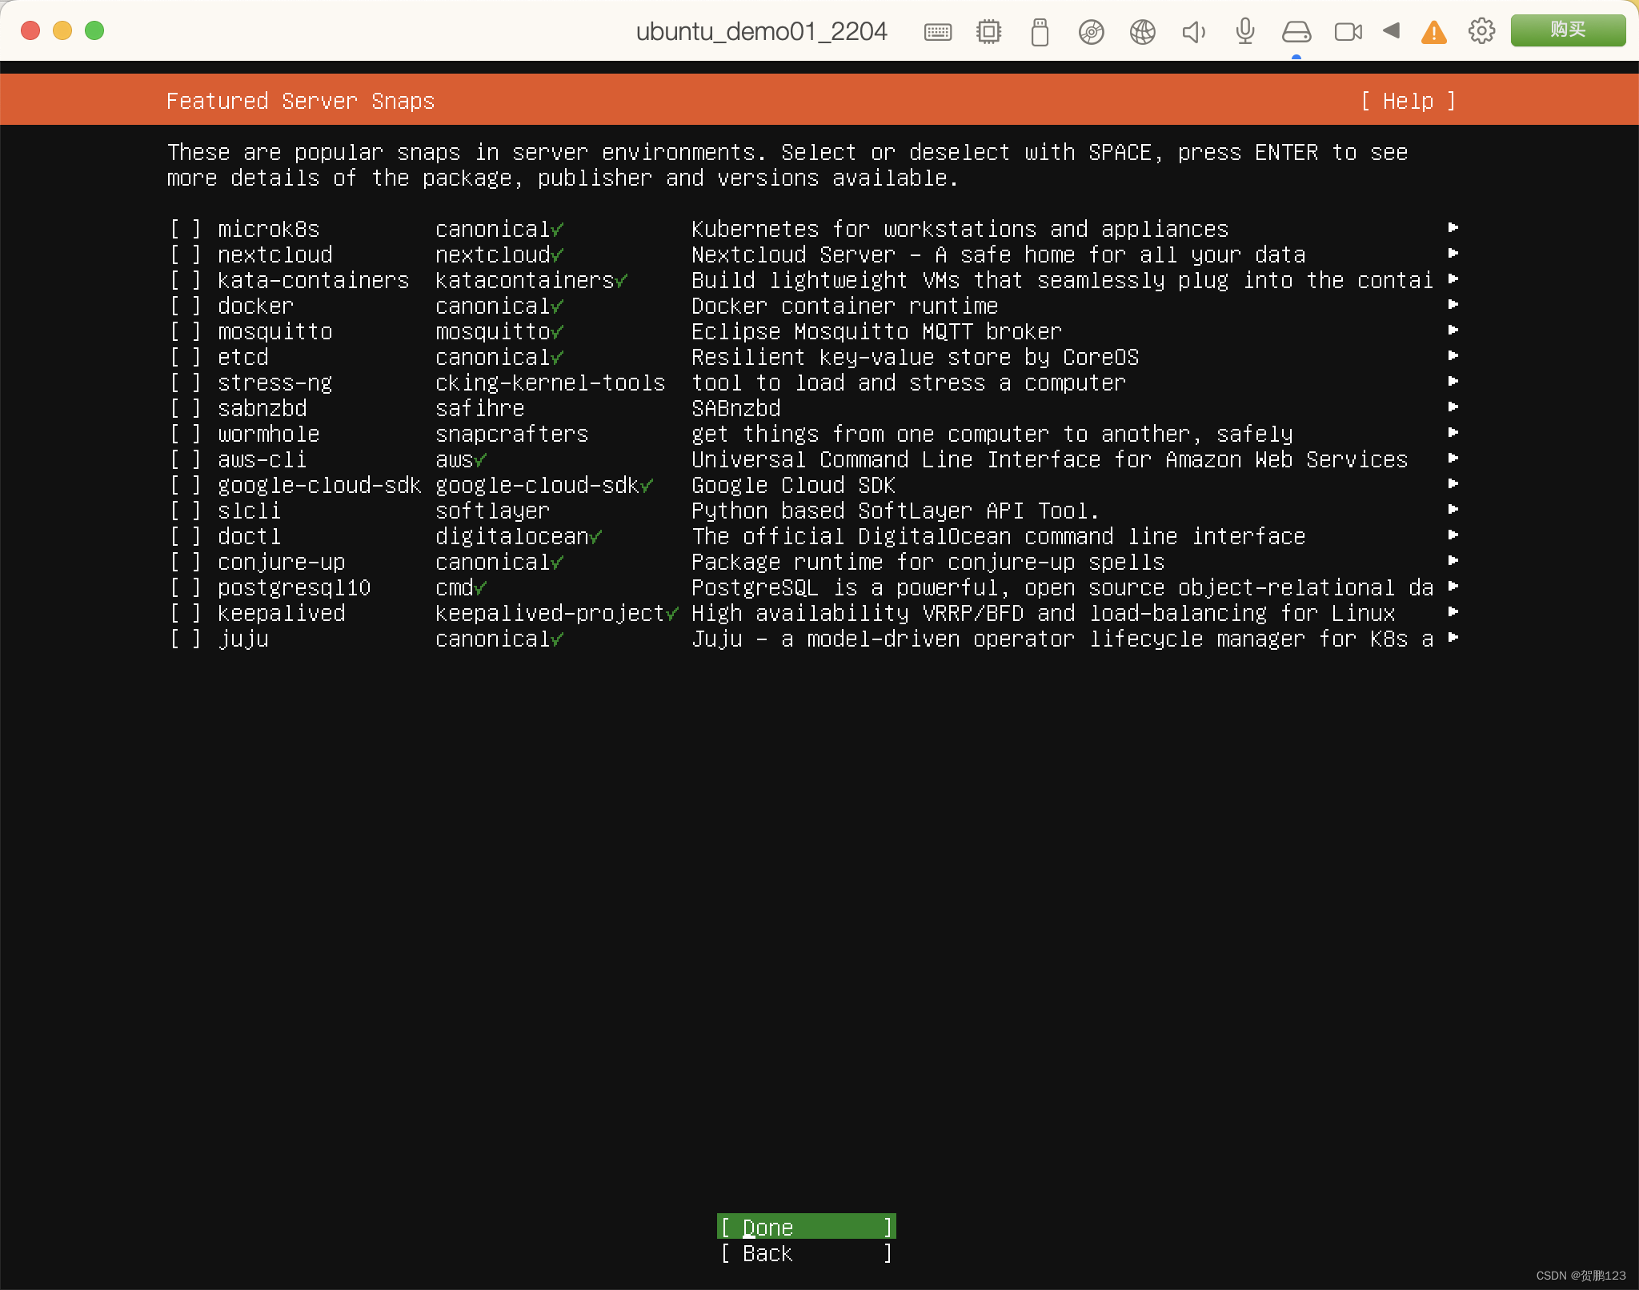Open the CPU chip icon
The height and width of the screenshot is (1290, 1639).
(x=988, y=32)
